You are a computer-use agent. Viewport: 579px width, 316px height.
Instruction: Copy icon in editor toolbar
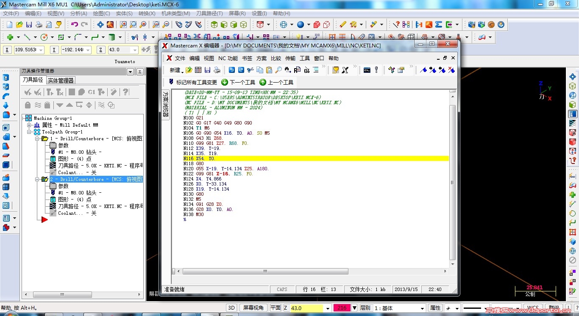coord(259,70)
